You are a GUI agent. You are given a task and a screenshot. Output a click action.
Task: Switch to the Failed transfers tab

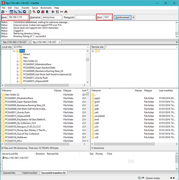(30, 173)
